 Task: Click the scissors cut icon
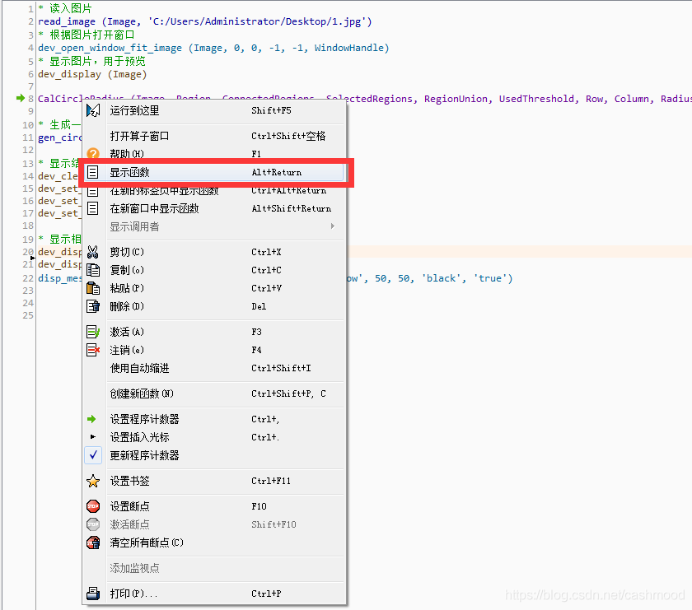pos(92,252)
